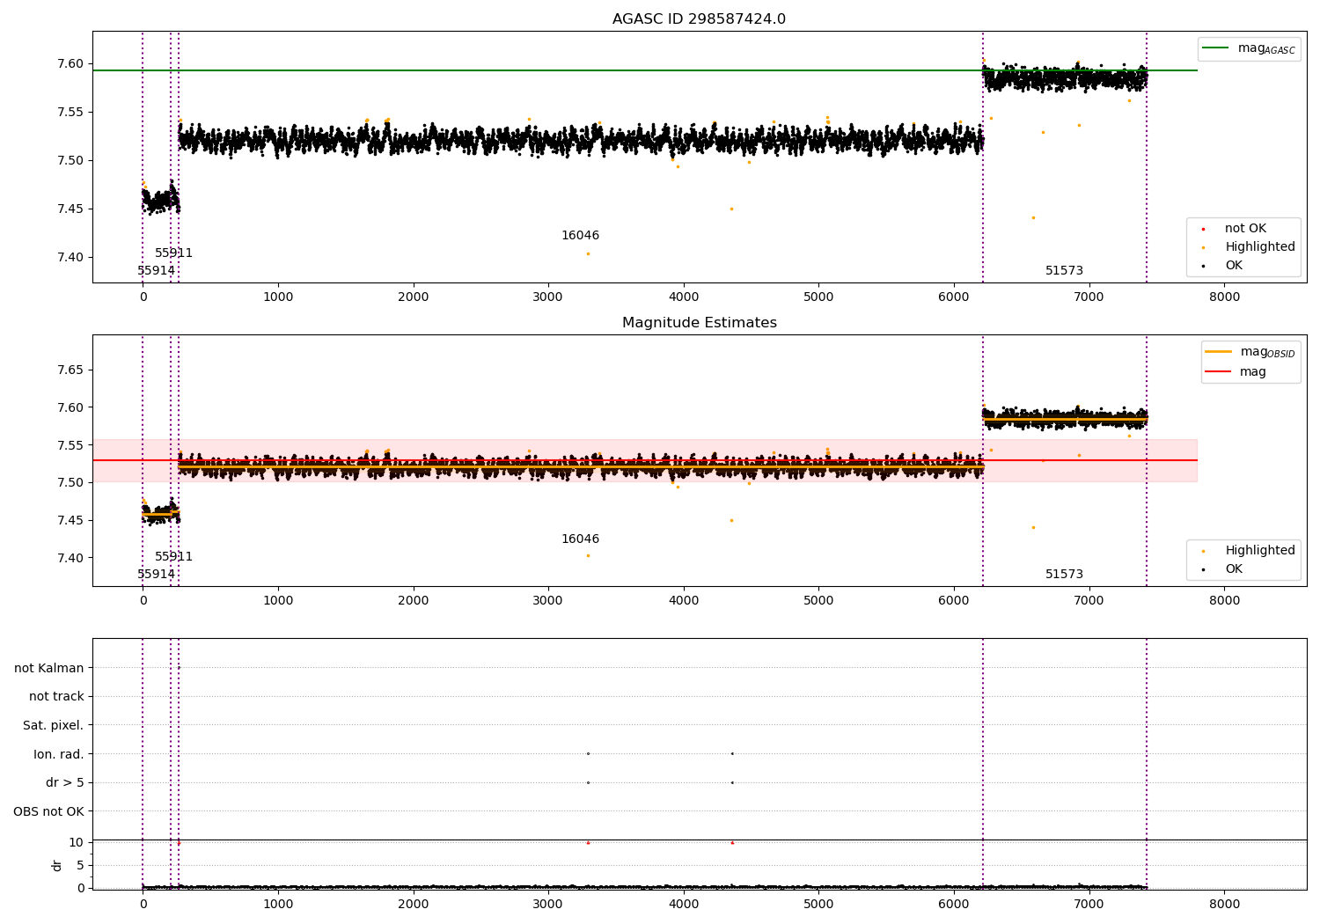Image resolution: width=1320 pixels, height=924 pixels.
Task: Click the 'not track' row label
Action: (x=56, y=697)
